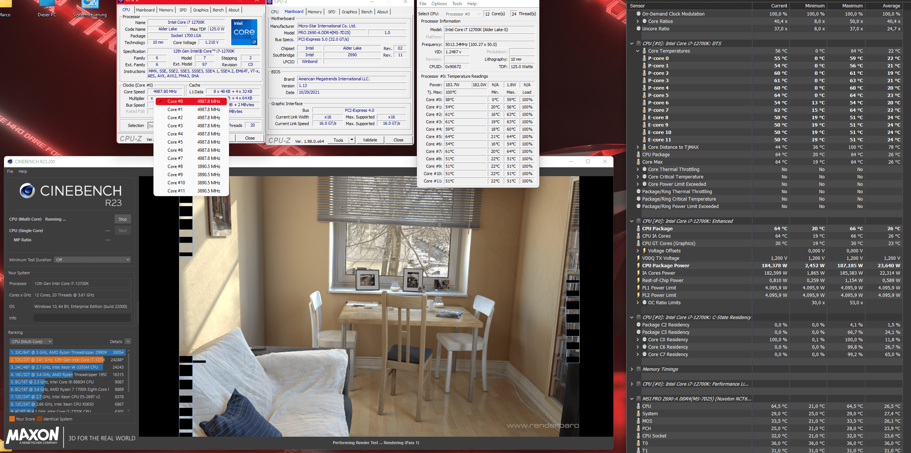Collapse the Core Temperatures tree
Viewport: 911px width, 453px height.
point(638,51)
